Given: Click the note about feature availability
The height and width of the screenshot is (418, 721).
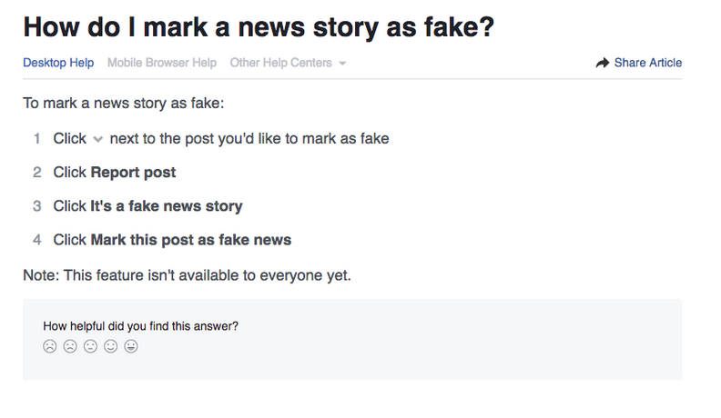Looking at the screenshot, I should click(x=187, y=274).
